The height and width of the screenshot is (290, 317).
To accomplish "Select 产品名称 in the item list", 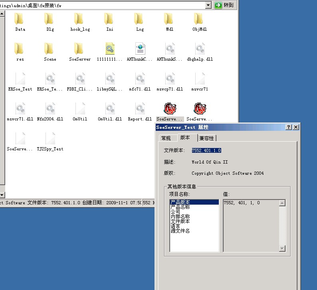I will pos(180,207).
